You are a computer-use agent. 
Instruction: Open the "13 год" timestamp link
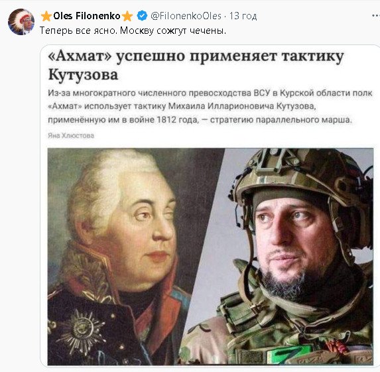pyautogui.click(x=243, y=16)
